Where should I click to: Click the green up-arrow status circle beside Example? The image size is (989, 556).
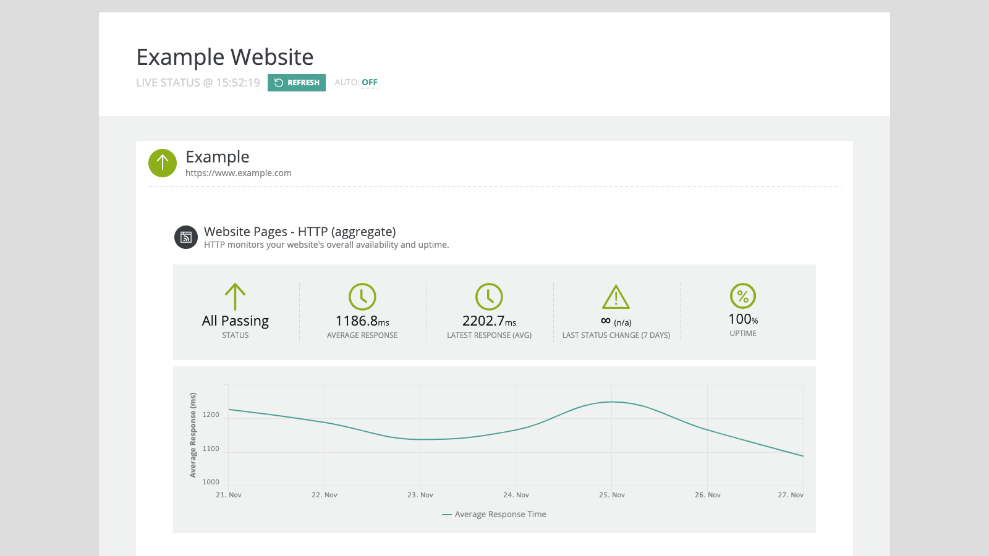(163, 163)
